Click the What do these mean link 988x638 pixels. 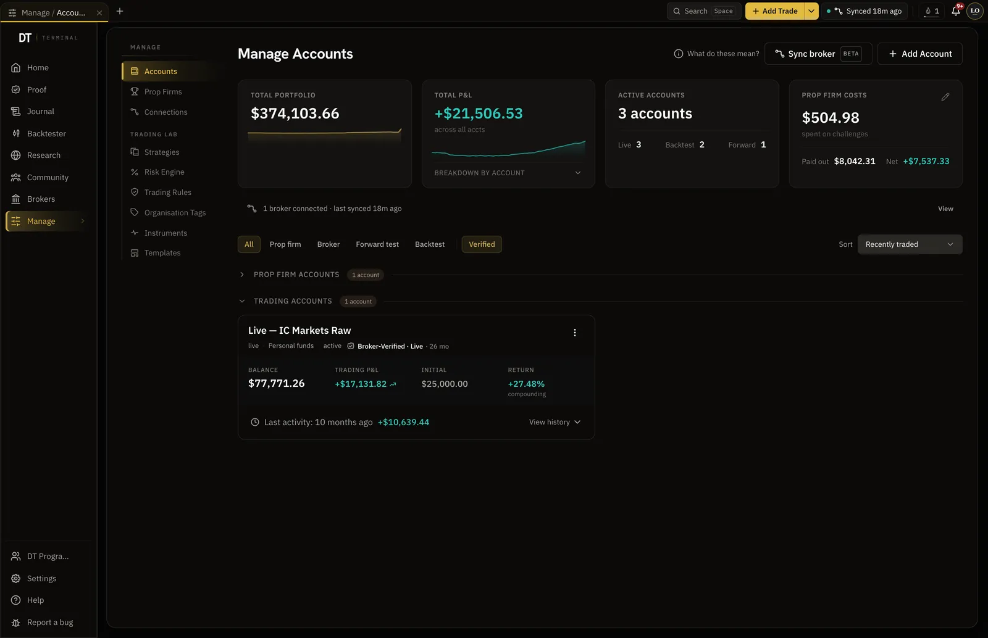716,54
